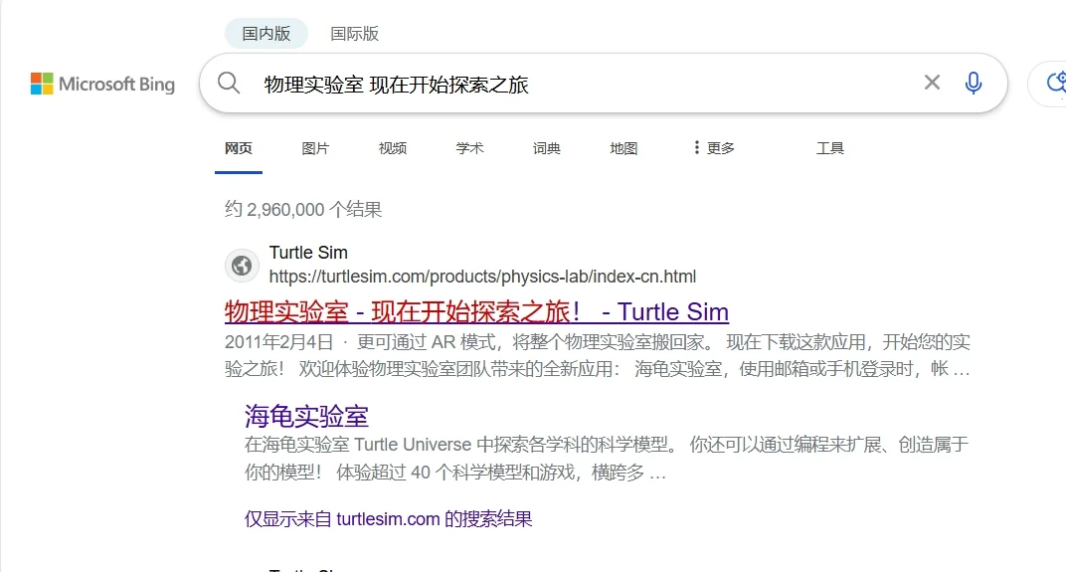Open the 工具 option

click(830, 148)
